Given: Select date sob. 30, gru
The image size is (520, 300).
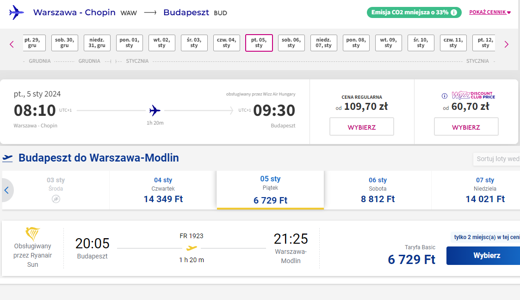Looking at the screenshot, I should click(x=65, y=43).
